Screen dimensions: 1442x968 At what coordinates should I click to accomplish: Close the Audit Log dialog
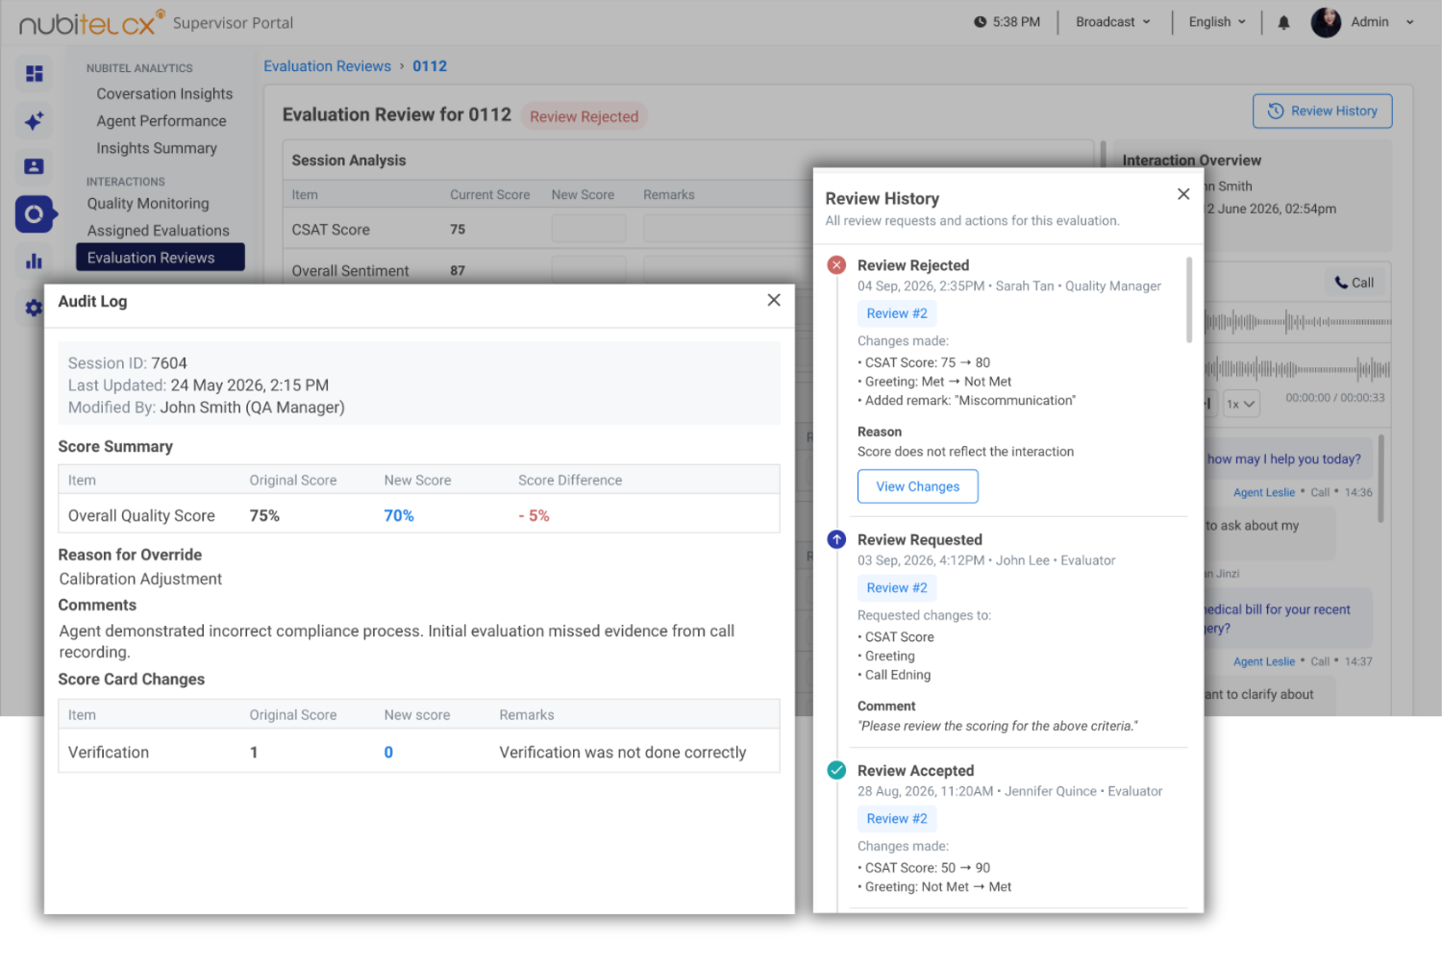pos(774,300)
